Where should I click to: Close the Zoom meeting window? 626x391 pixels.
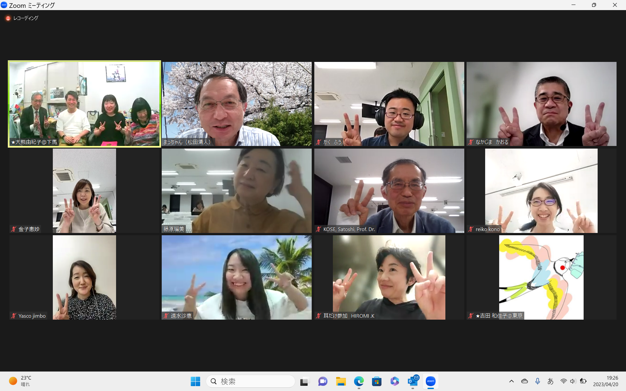pos(615,5)
